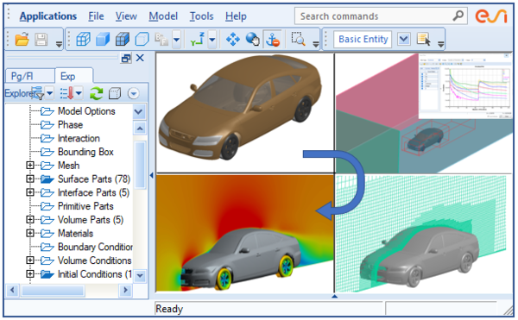518x320 pixels.
Task: Click the Basic Entity combo box field
Action: tap(363, 40)
